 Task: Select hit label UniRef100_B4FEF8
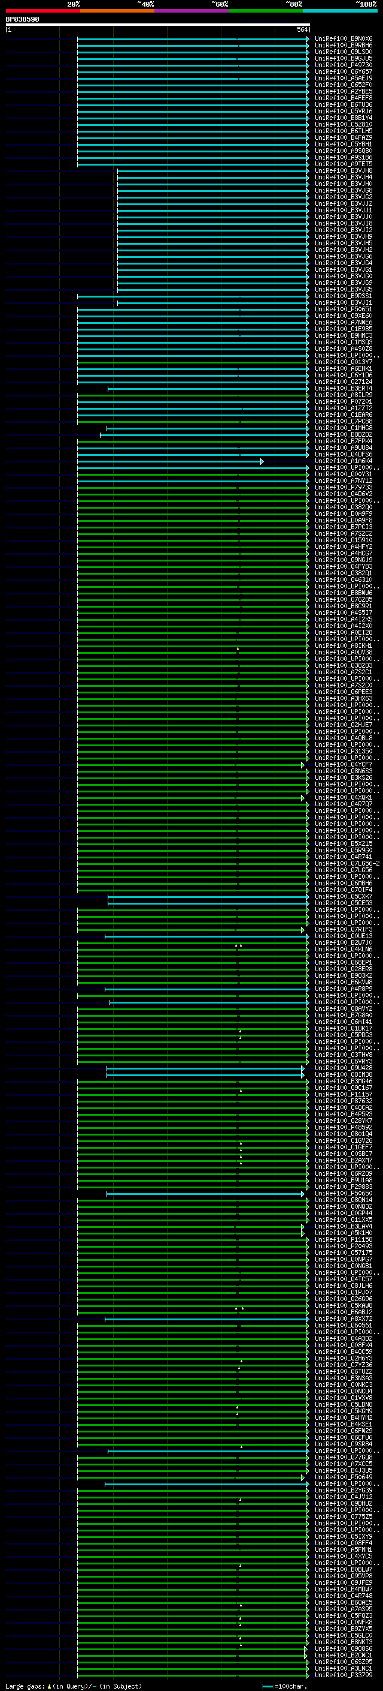[344, 98]
